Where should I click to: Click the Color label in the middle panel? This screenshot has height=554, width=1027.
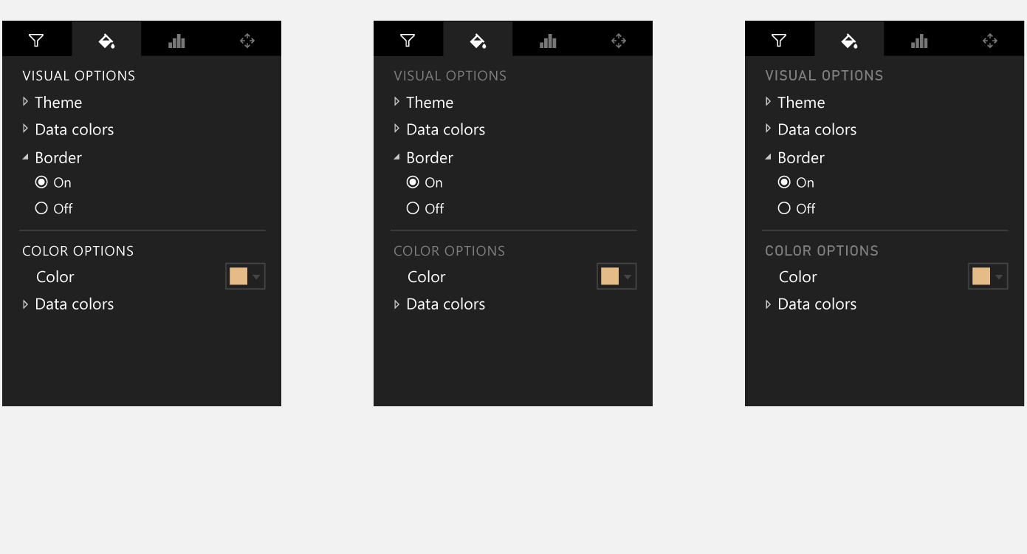(427, 277)
